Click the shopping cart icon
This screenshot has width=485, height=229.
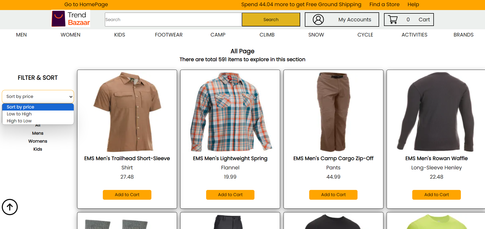(393, 20)
